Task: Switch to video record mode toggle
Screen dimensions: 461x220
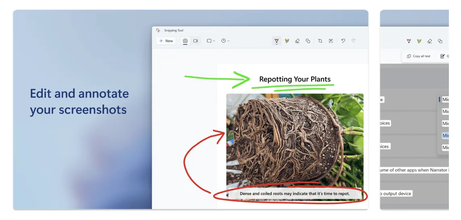Action: [195, 41]
